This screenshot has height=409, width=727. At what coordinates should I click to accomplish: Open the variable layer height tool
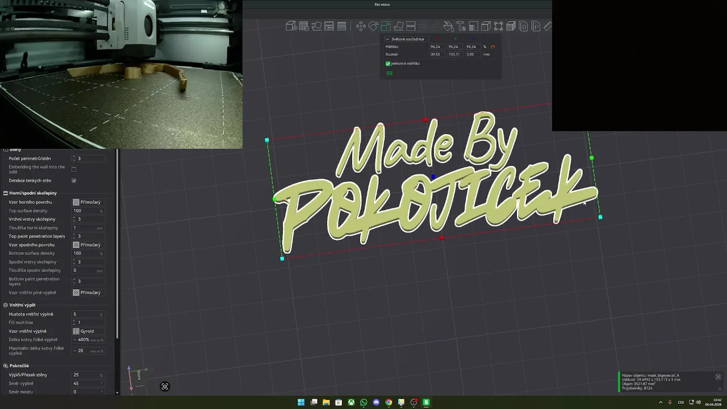click(341, 26)
